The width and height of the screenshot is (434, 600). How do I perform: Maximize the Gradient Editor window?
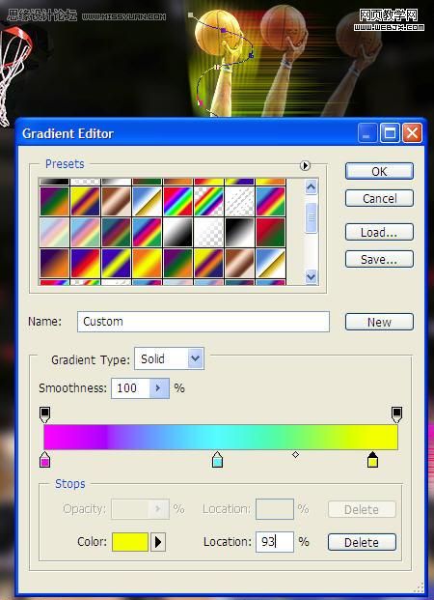[x=390, y=132]
